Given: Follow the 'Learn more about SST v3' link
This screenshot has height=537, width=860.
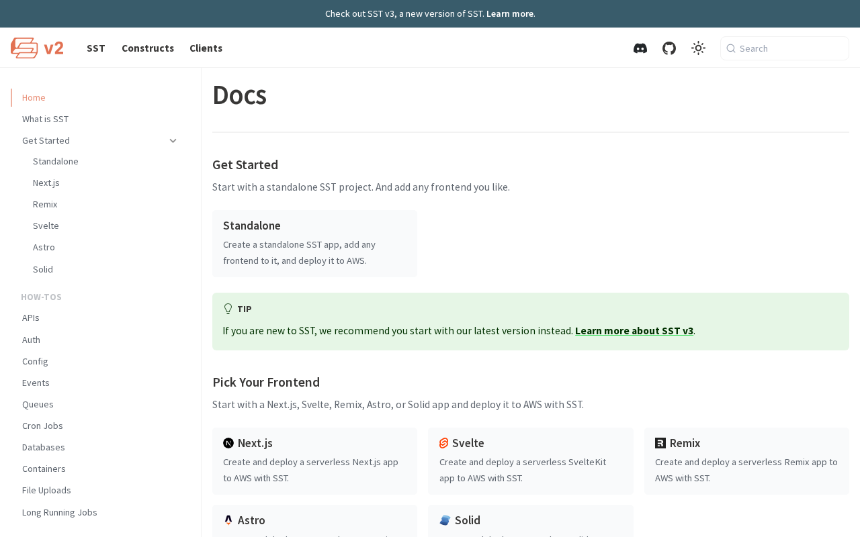Looking at the screenshot, I should pos(634,331).
